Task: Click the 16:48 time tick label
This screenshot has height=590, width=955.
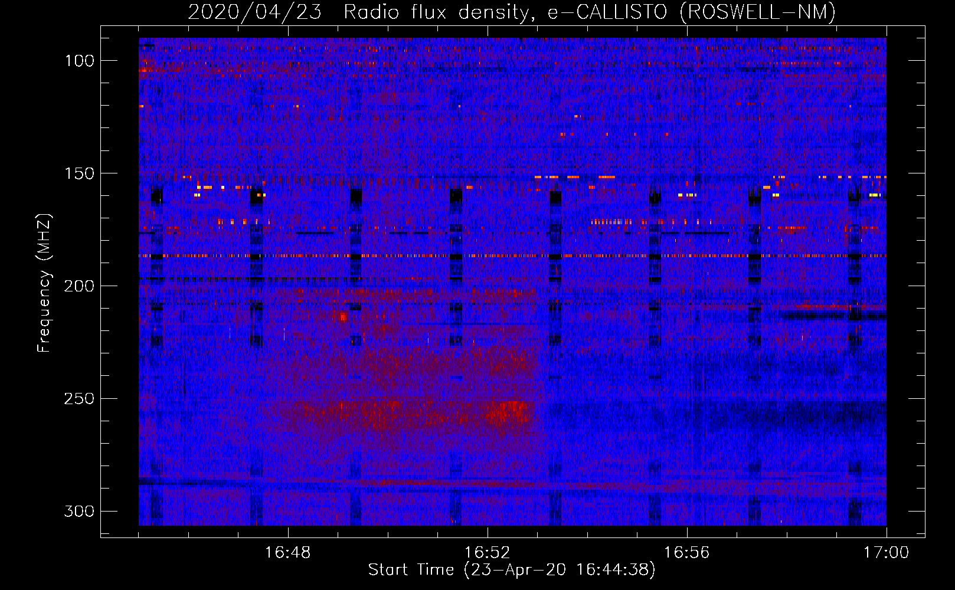Action: (x=288, y=553)
